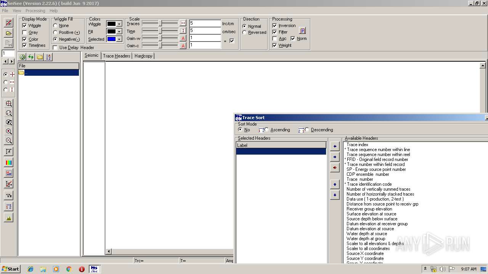This screenshot has height=274, width=488.
Task: Select 'CDP ensemble number' in Available Headers
Action: 368,174
